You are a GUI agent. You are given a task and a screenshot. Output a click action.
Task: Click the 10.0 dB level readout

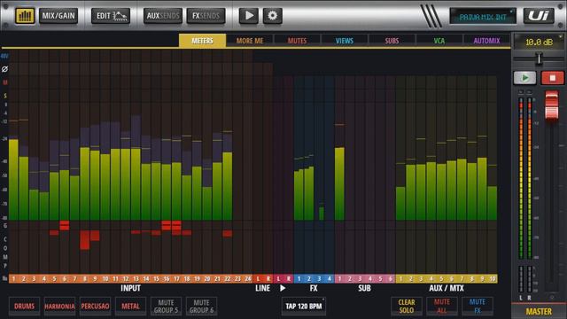point(539,42)
